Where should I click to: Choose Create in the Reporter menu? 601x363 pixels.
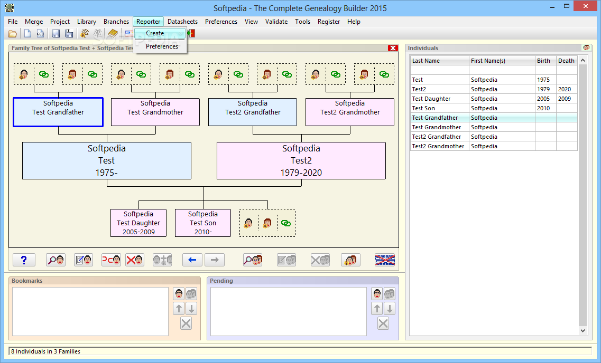coord(160,33)
